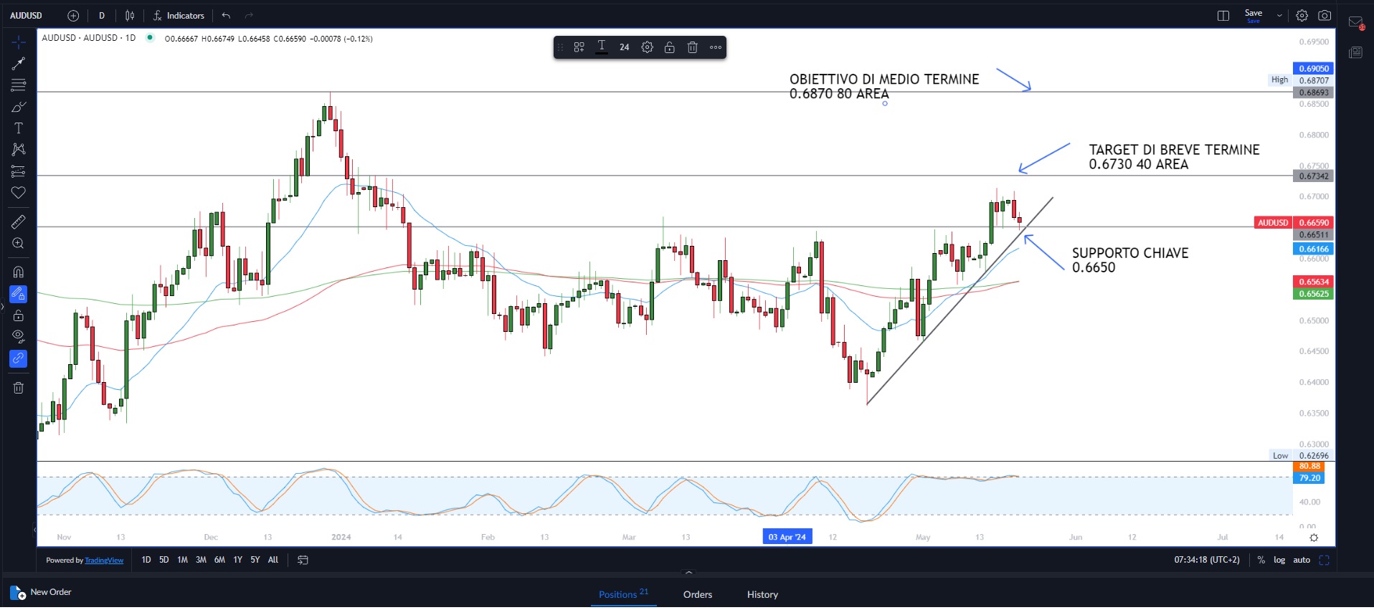Remove drawings with the trash icon
Screen dimensions: 1374x610
tap(19, 388)
